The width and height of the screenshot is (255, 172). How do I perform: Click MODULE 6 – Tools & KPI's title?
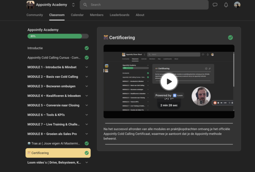coord(46,115)
